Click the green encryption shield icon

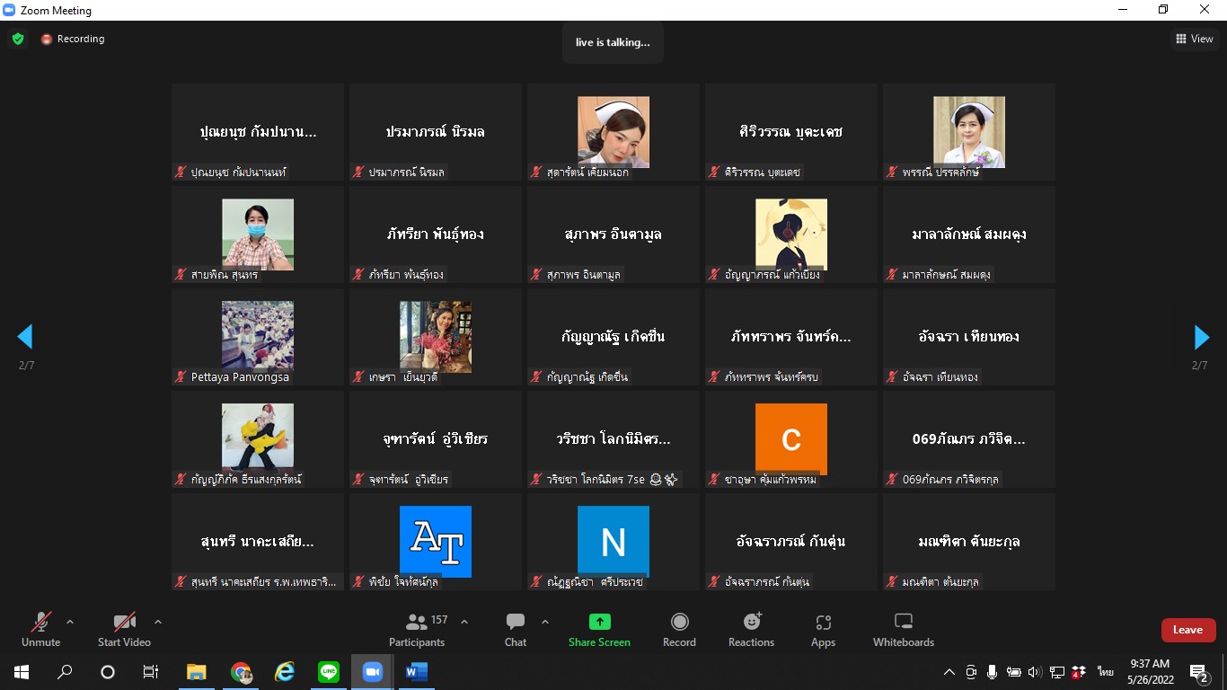pyautogui.click(x=18, y=39)
